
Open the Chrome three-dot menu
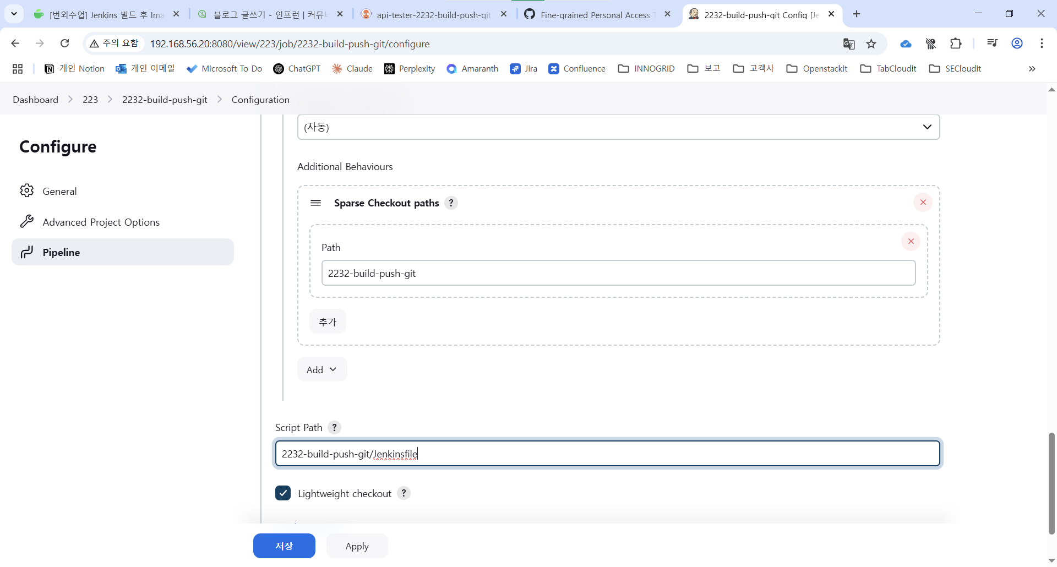pyautogui.click(x=1042, y=43)
